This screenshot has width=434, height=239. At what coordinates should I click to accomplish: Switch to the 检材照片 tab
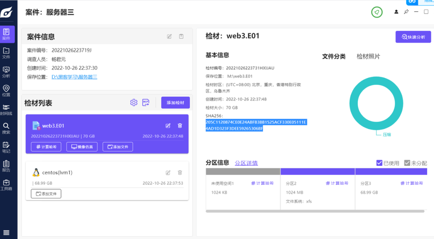point(368,56)
